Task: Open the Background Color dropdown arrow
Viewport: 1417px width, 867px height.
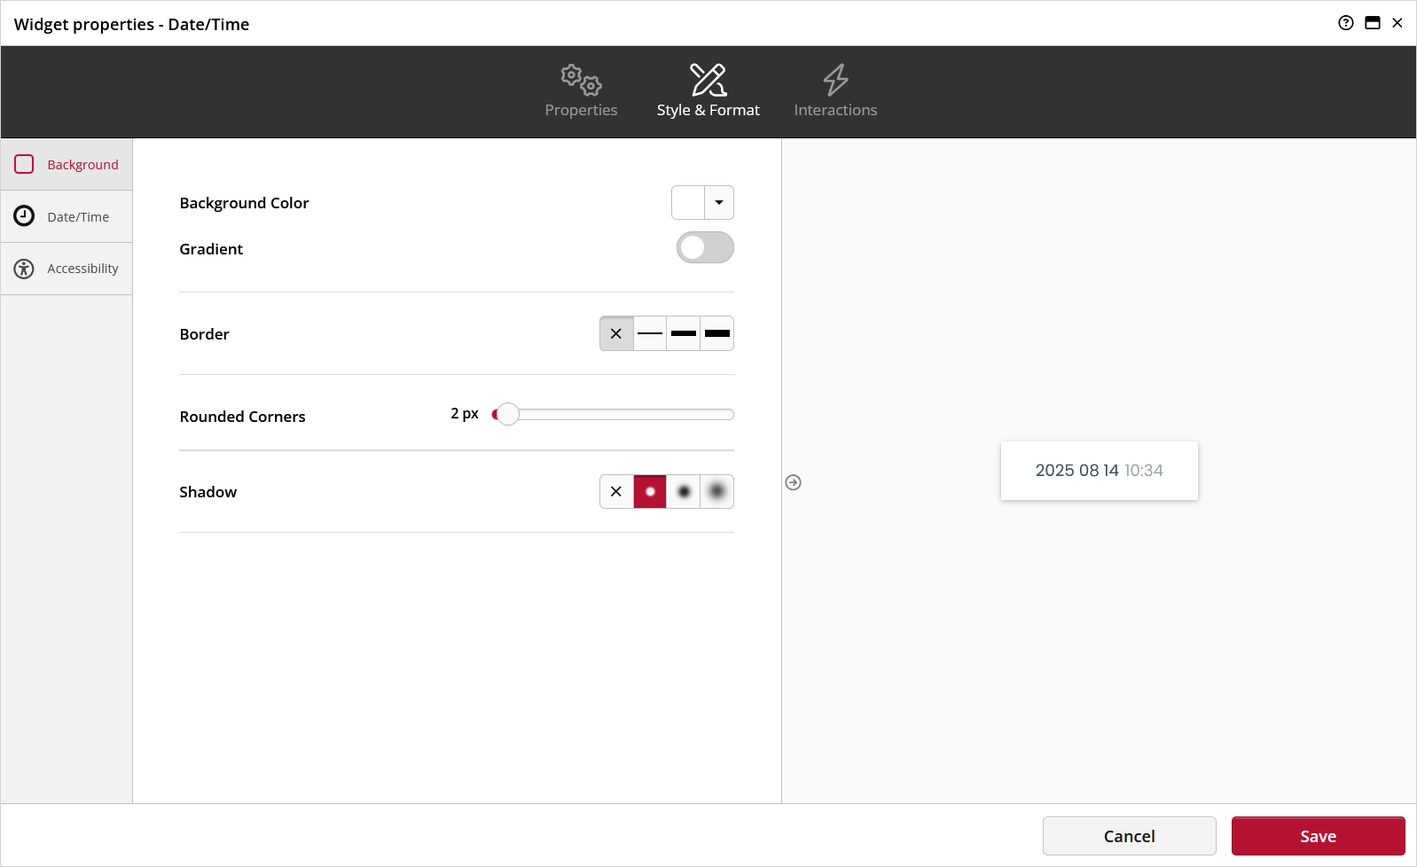Action: [x=719, y=202]
